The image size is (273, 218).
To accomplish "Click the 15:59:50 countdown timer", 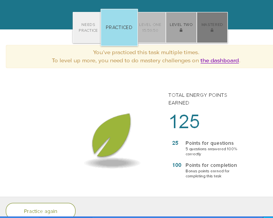I will (150, 30).
